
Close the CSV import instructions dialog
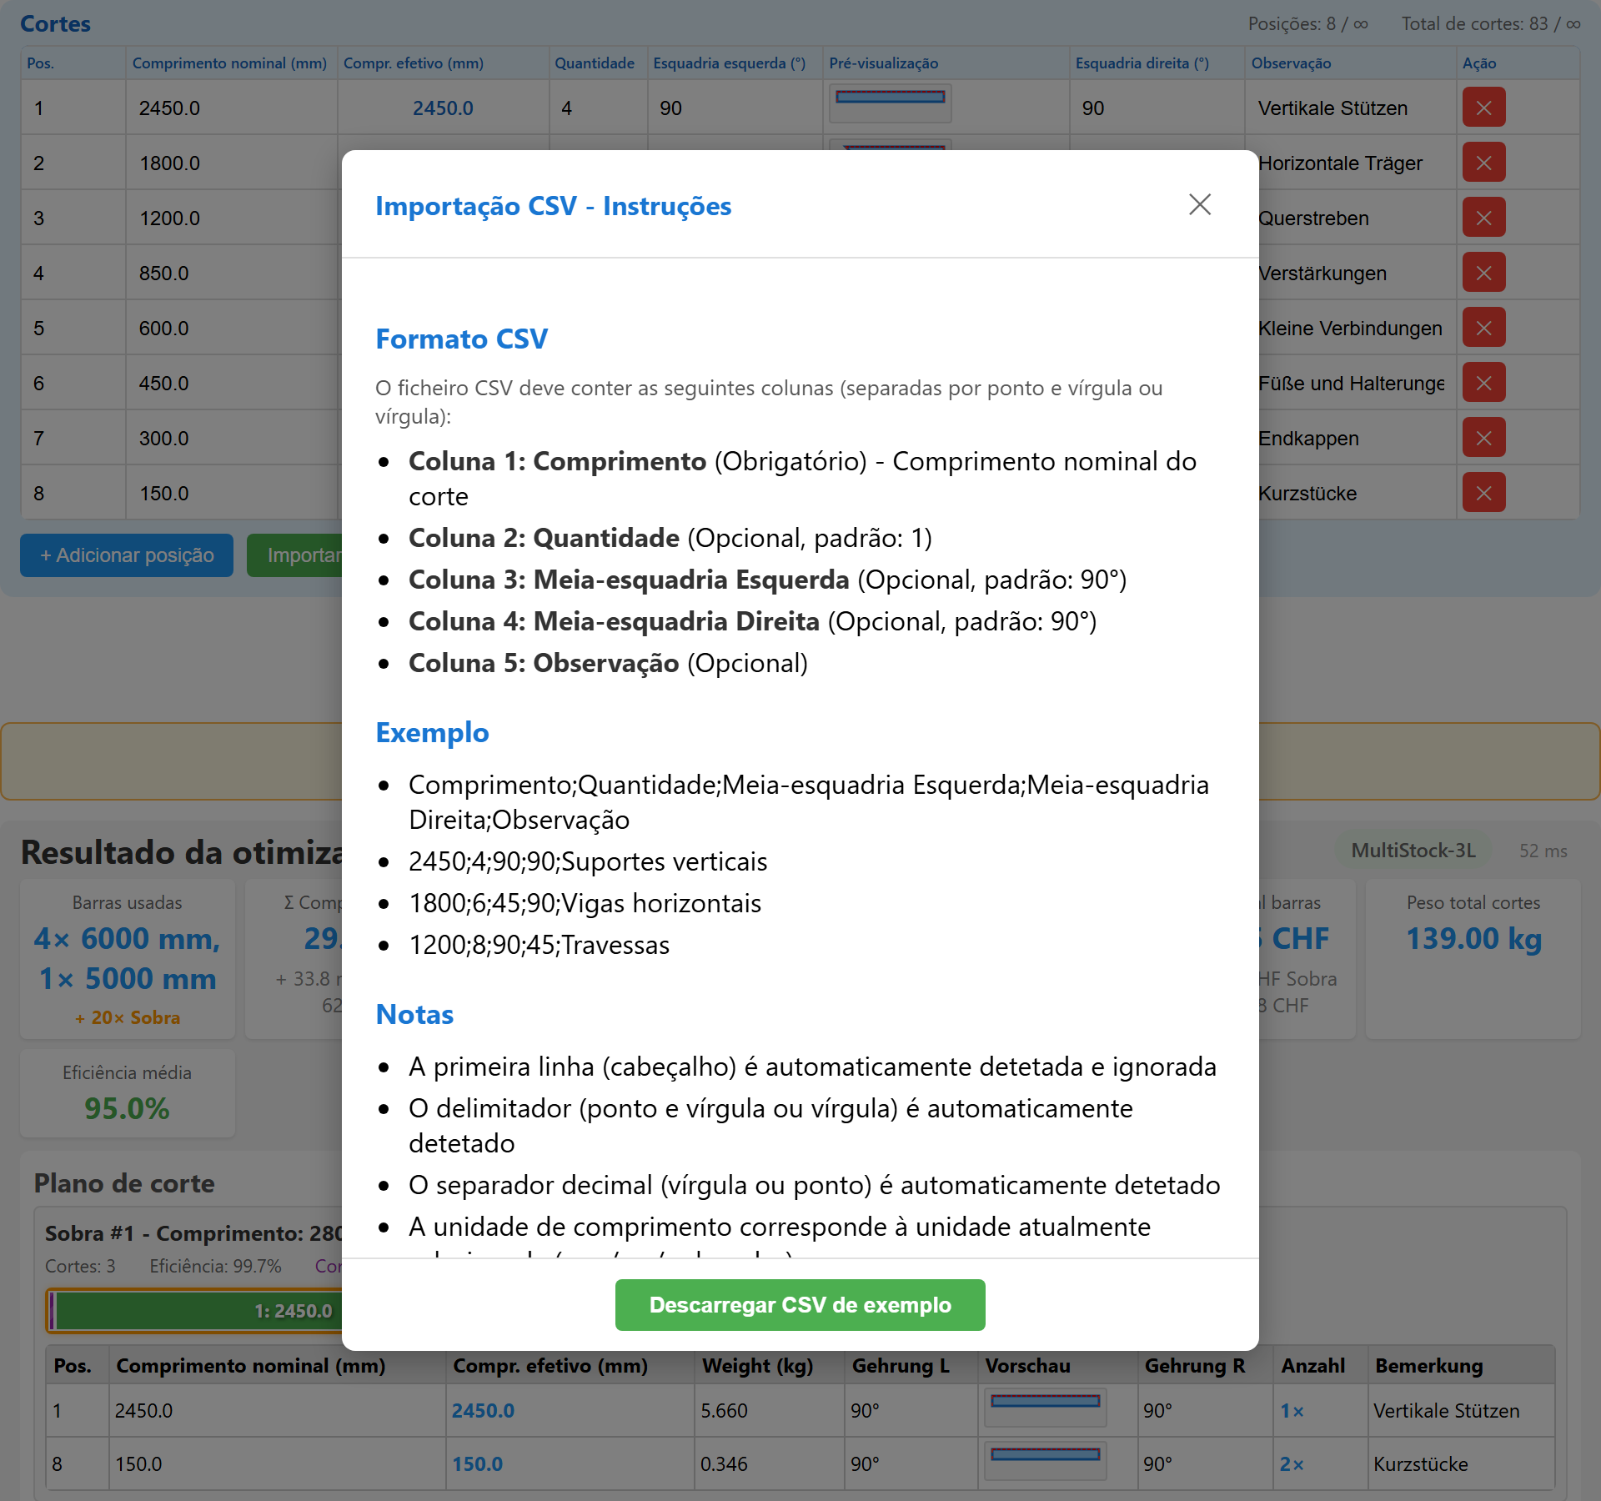click(1200, 204)
